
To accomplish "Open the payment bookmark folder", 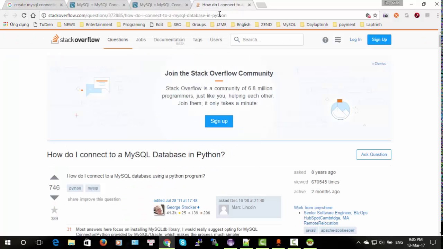I will pos(344,25).
